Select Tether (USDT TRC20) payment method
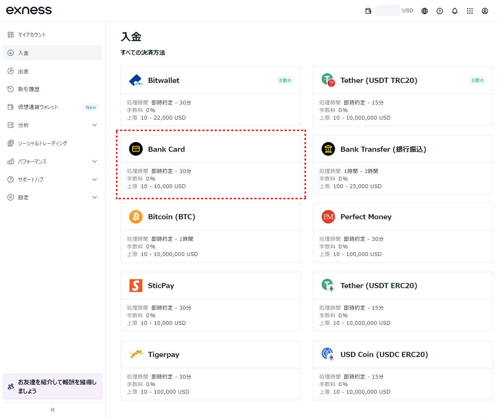Image resolution: width=499 pixels, height=418 pixels. pyautogui.click(x=403, y=96)
